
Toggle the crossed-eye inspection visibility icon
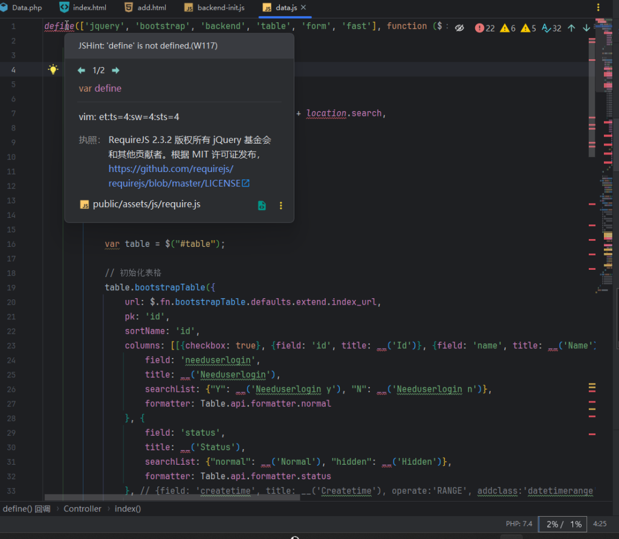(x=459, y=28)
